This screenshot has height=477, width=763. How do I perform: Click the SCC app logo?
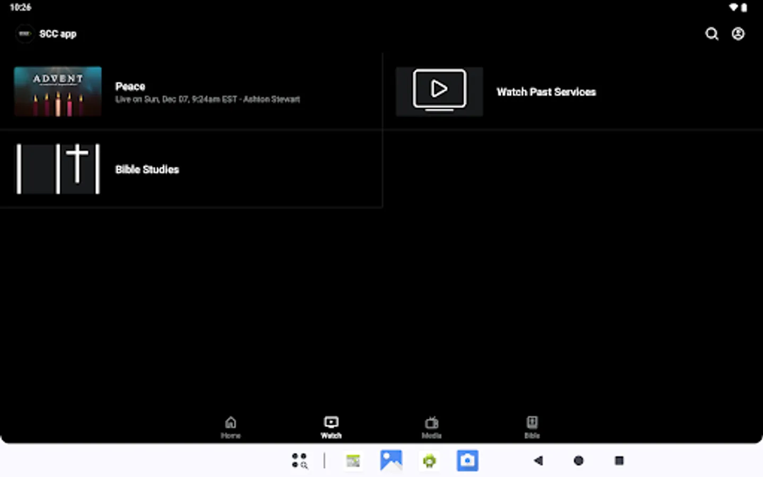click(24, 33)
